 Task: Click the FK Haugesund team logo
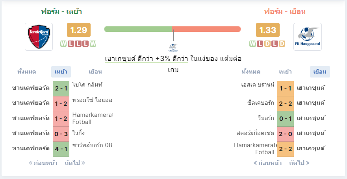click(307, 37)
